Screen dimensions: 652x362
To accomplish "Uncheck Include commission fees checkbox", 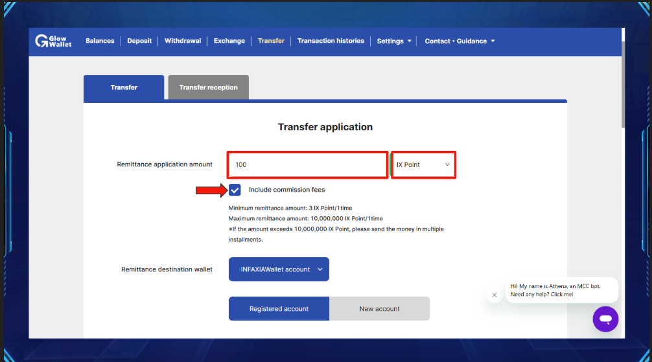I will pos(235,190).
